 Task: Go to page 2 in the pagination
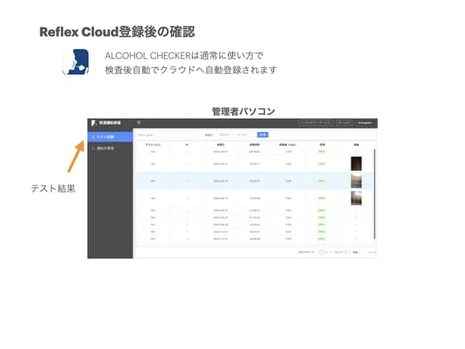pos(326,252)
